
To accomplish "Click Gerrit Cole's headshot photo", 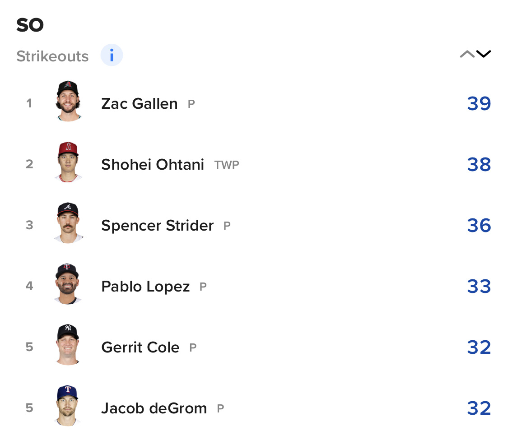I will click(x=68, y=344).
